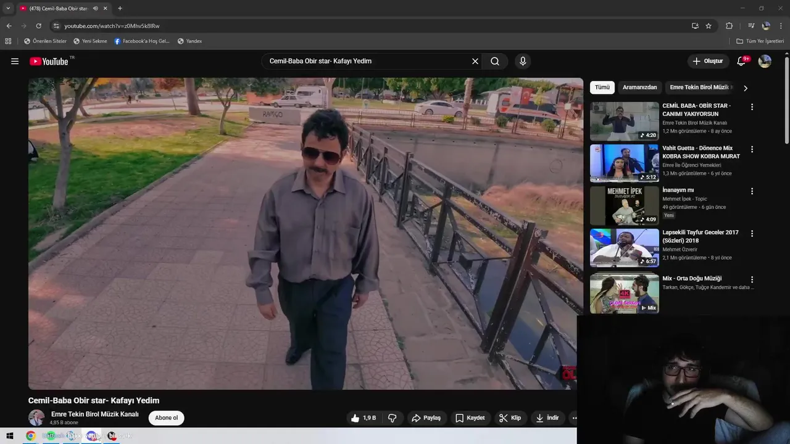This screenshot has width=790, height=444.
Task: Open the Yeni Sekme bookmark
Action: pos(90,41)
